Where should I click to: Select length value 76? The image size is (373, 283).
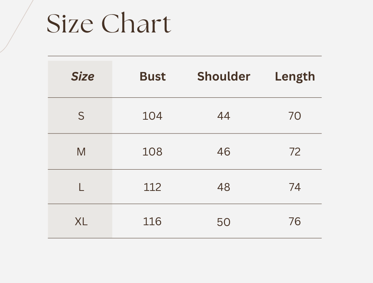294,221
